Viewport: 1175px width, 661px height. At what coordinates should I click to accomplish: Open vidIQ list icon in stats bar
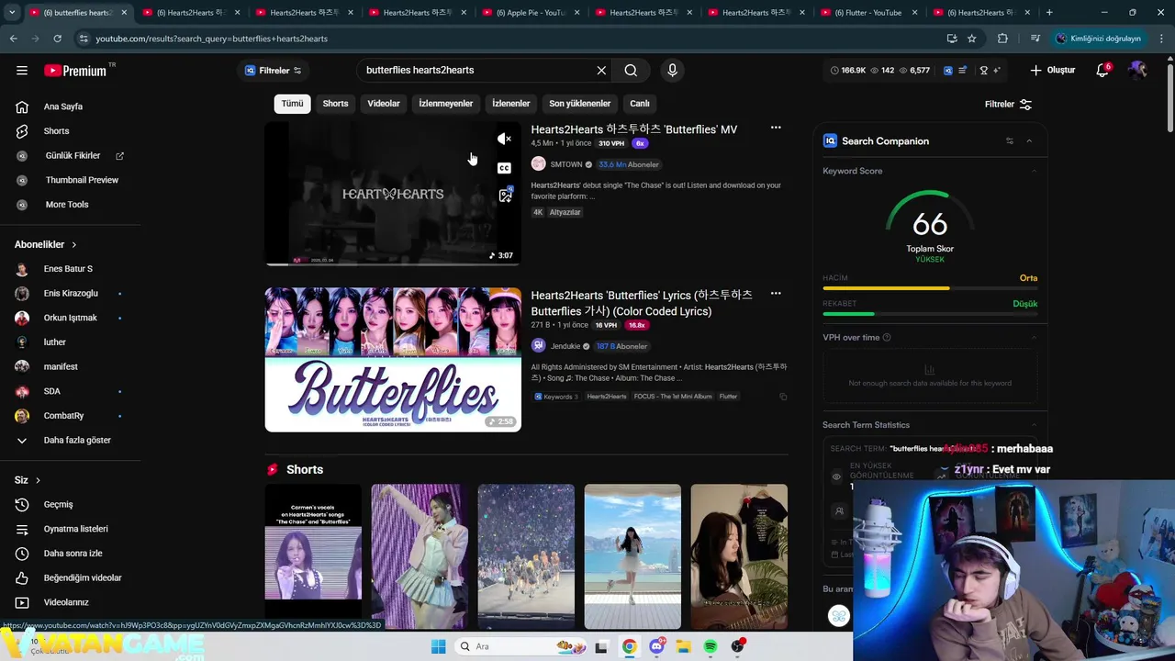tap(962, 71)
